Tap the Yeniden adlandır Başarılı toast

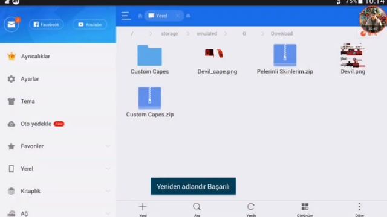[x=193, y=186]
